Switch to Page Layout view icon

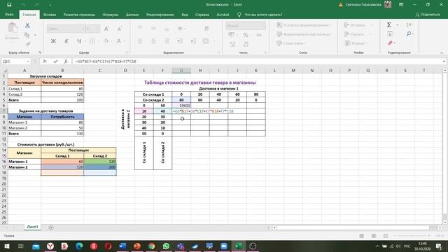click(374, 236)
